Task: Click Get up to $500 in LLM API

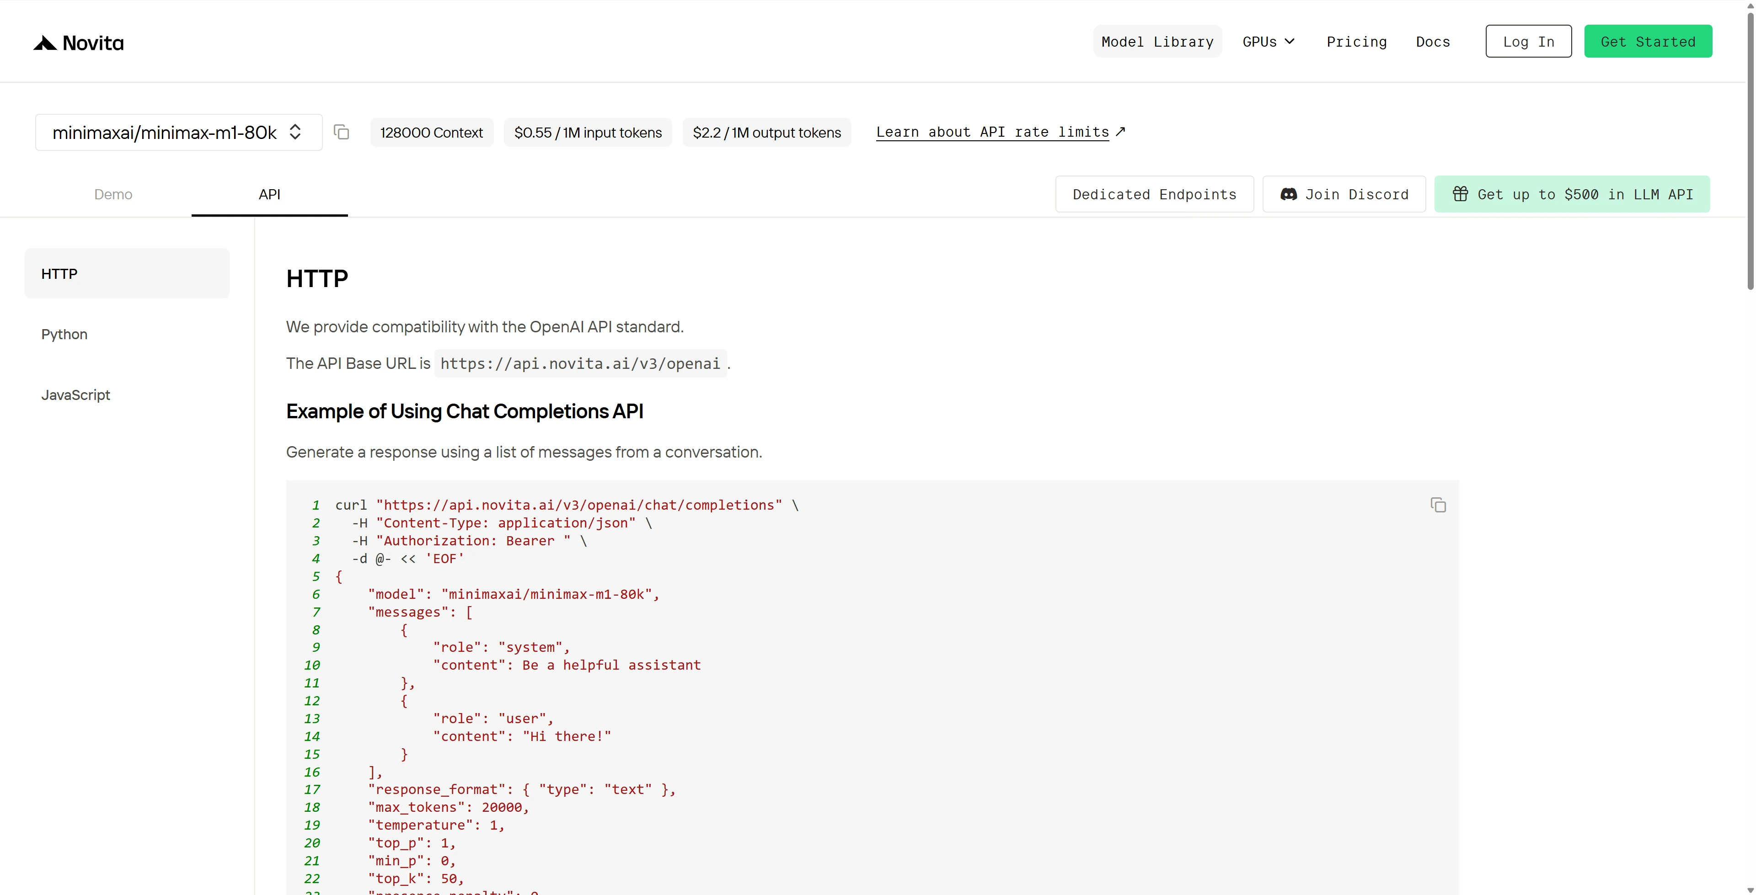Action: point(1572,194)
